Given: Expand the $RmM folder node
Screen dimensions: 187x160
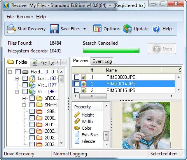Looking at the screenshot, I should 24,105.
